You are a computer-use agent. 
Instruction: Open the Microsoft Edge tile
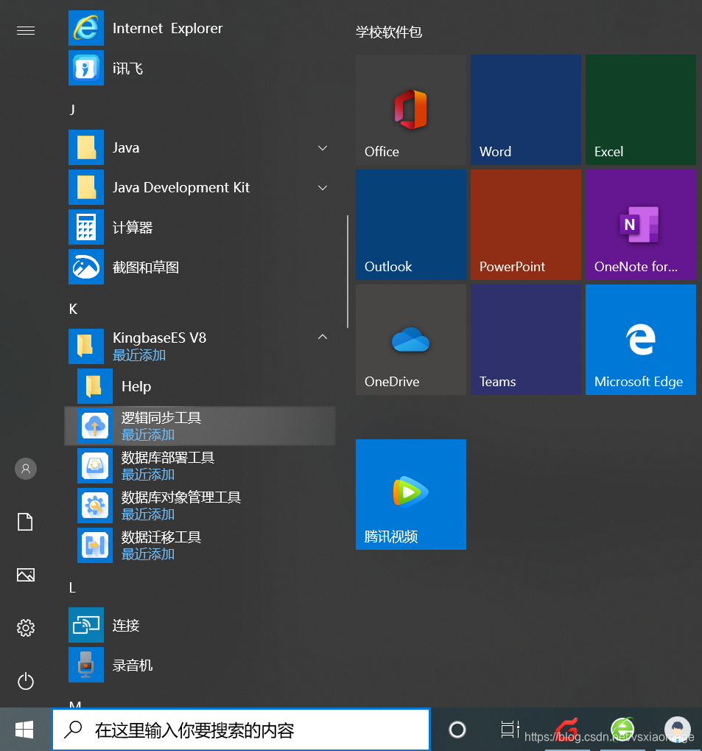(641, 340)
